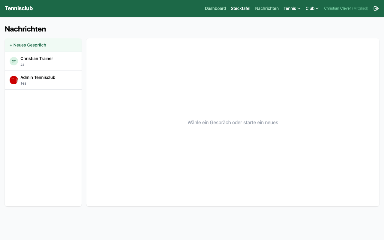Click the CT avatar of Christian Trainer
Image resolution: width=384 pixels, height=240 pixels.
click(14, 61)
